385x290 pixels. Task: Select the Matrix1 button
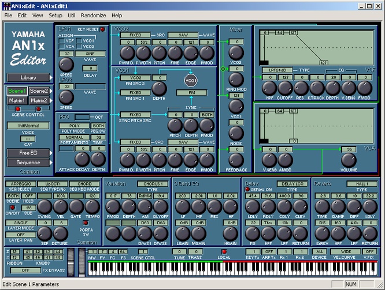(x=17, y=101)
